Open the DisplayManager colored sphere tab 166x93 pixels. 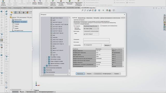point(27,13)
